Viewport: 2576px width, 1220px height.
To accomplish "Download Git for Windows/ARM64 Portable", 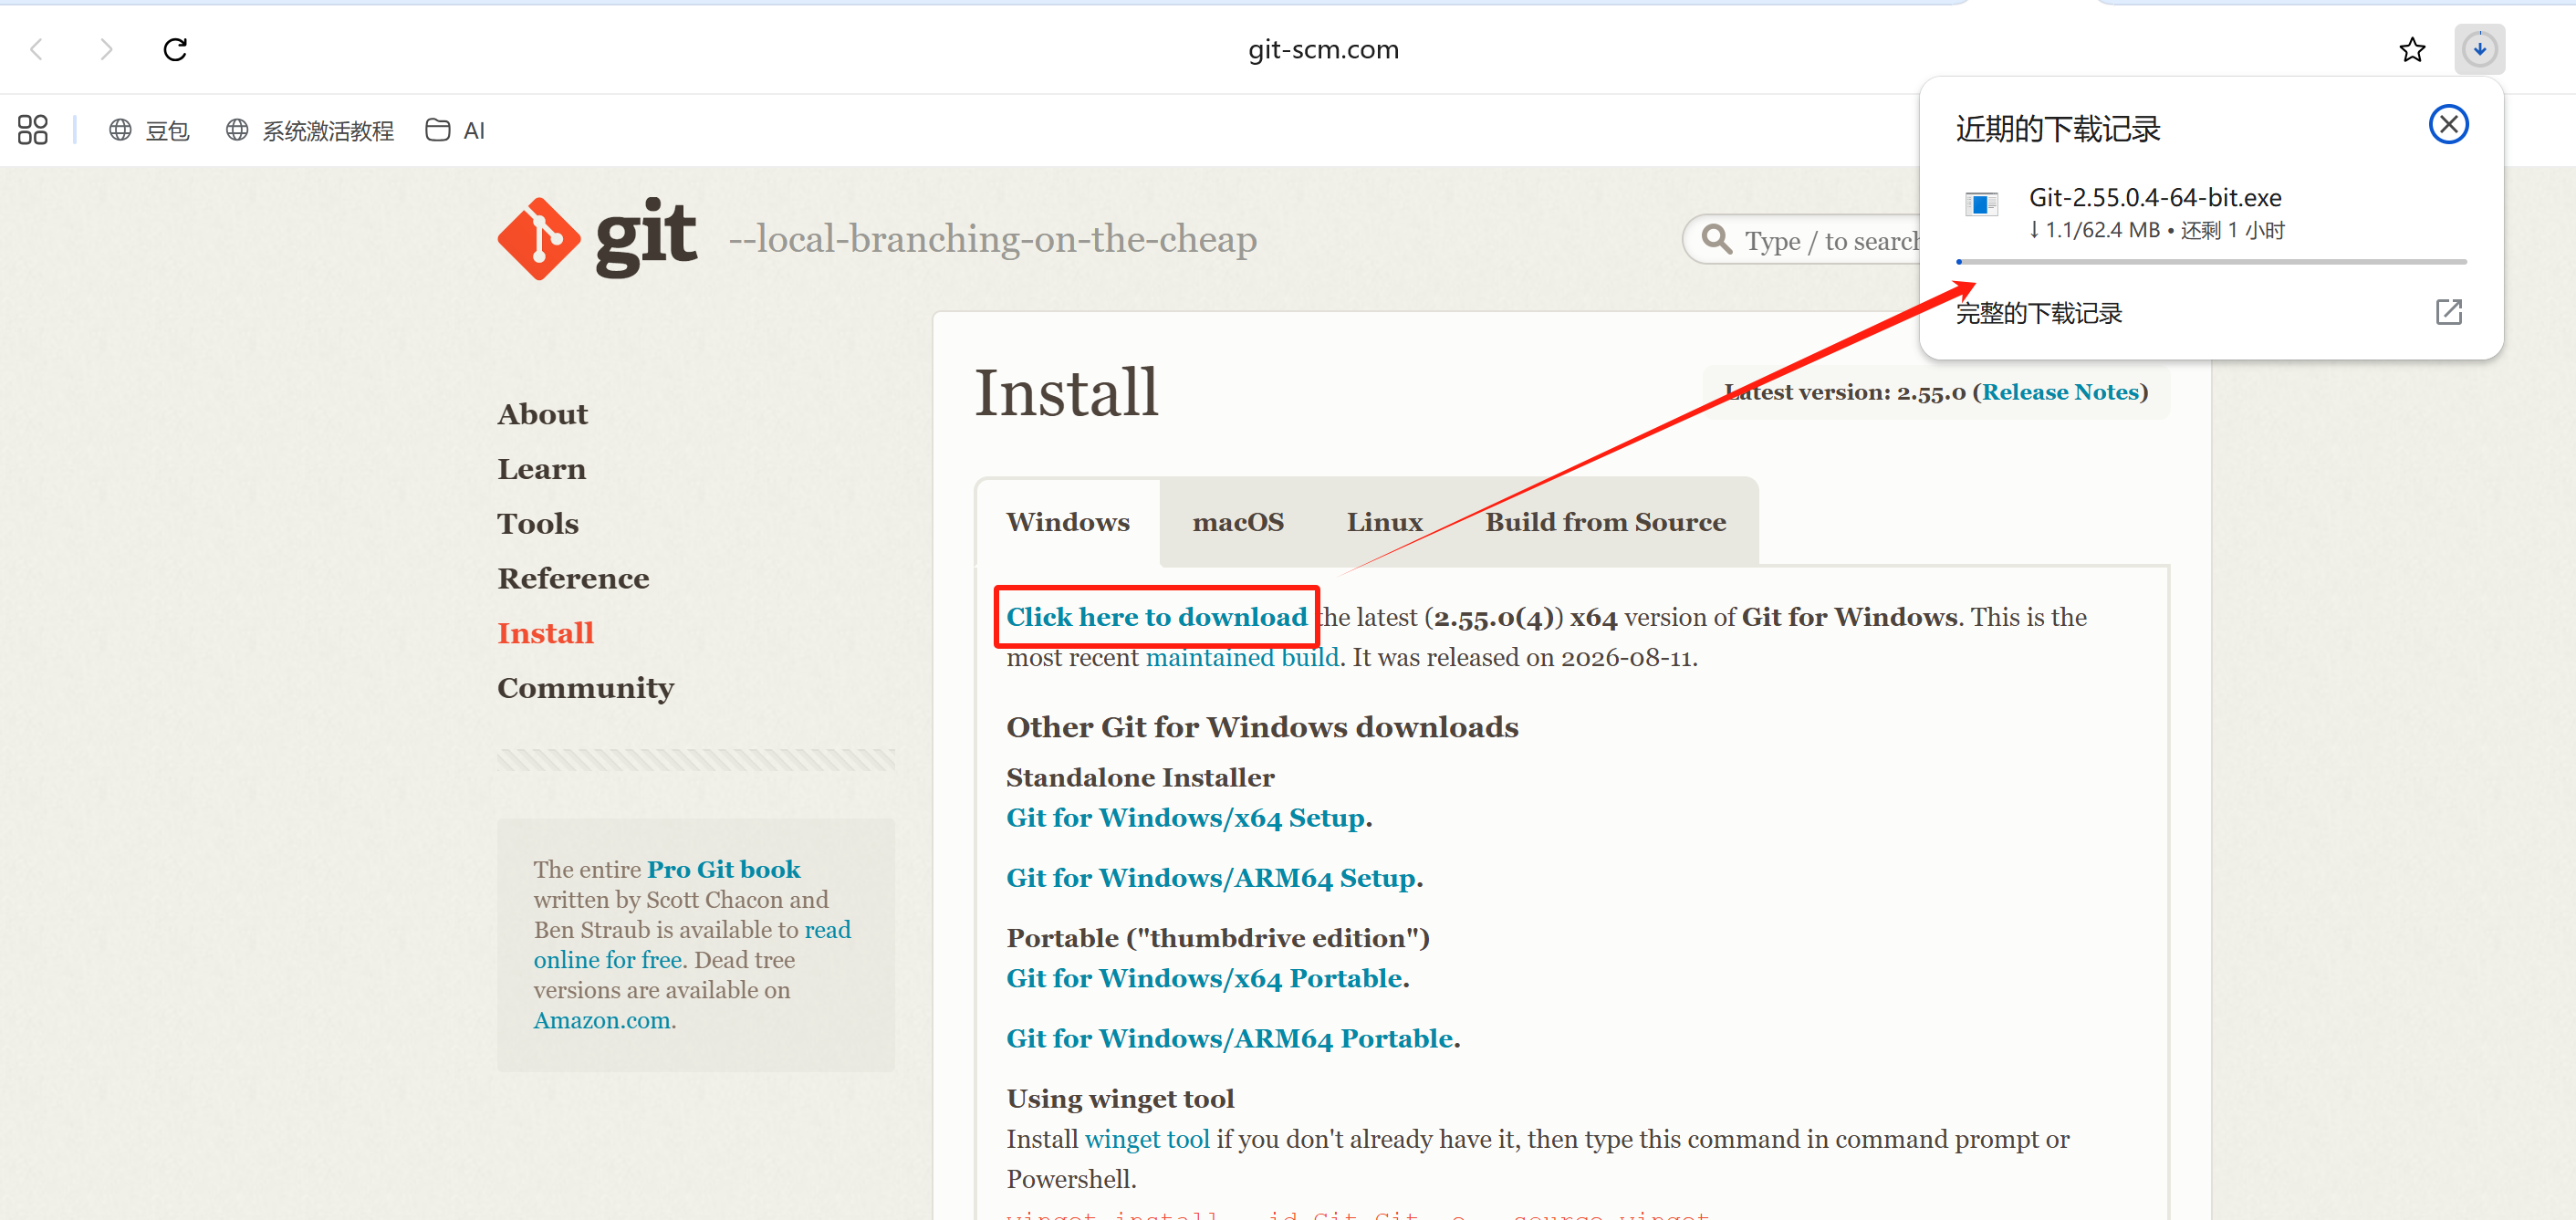I will click(x=1230, y=1038).
